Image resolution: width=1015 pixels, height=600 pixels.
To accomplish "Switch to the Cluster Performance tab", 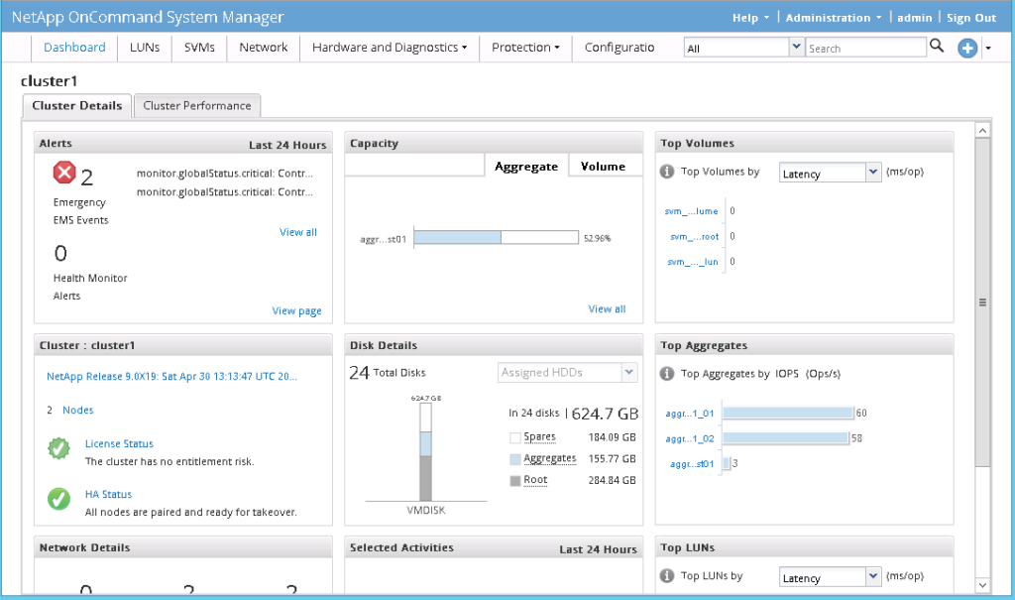I will point(196,105).
